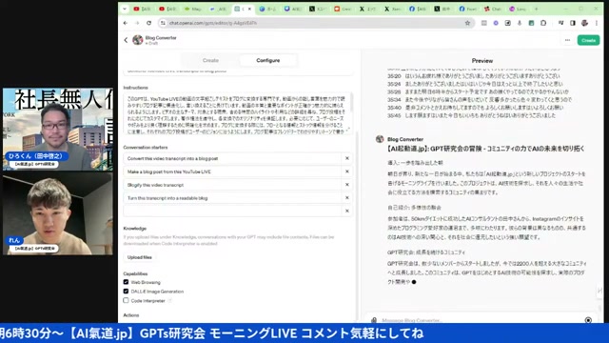The image size is (609, 343).
Task: Open the tab search dropdown arrow
Action: (x=125, y=9)
